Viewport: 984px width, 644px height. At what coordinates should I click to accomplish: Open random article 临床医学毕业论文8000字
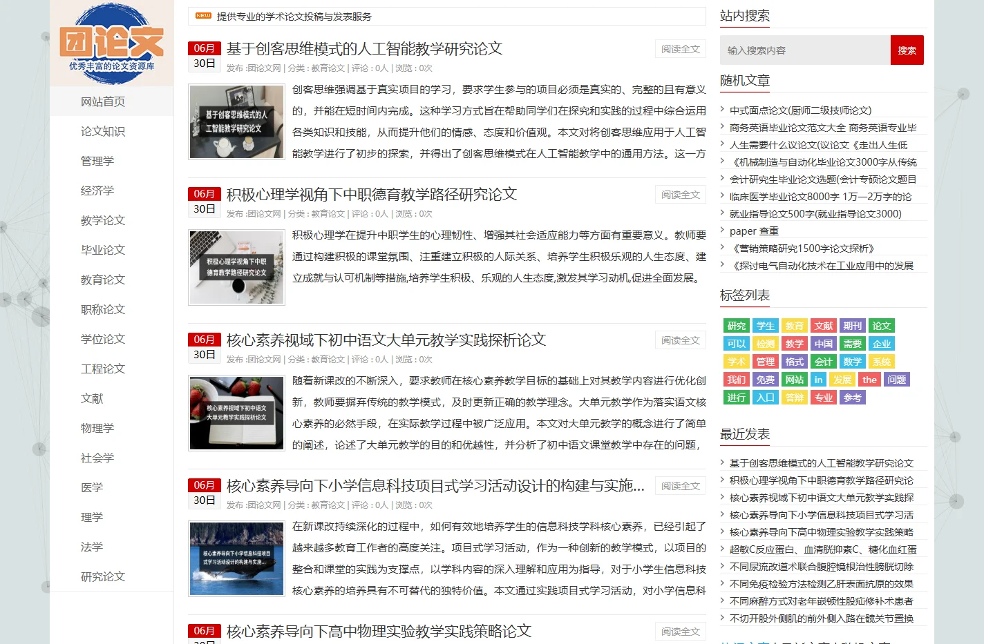pos(820,197)
